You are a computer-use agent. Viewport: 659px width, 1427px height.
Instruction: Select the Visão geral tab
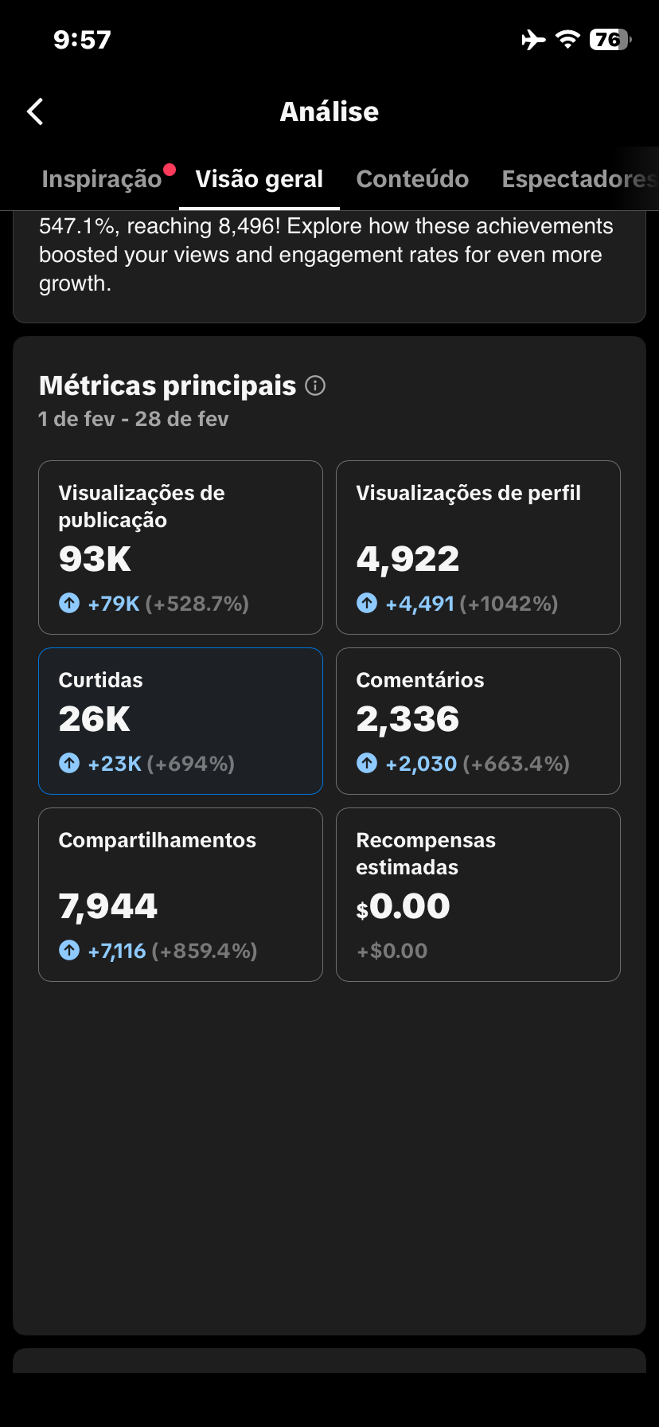coord(259,179)
